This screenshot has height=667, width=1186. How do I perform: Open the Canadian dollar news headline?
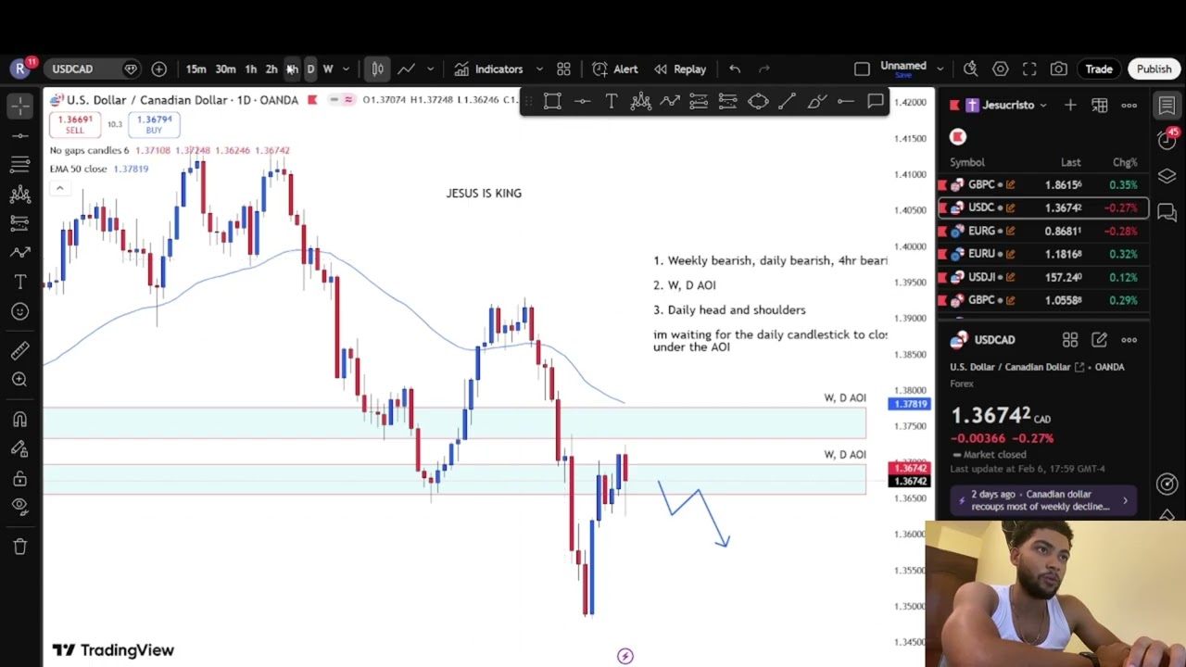[1043, 500]
